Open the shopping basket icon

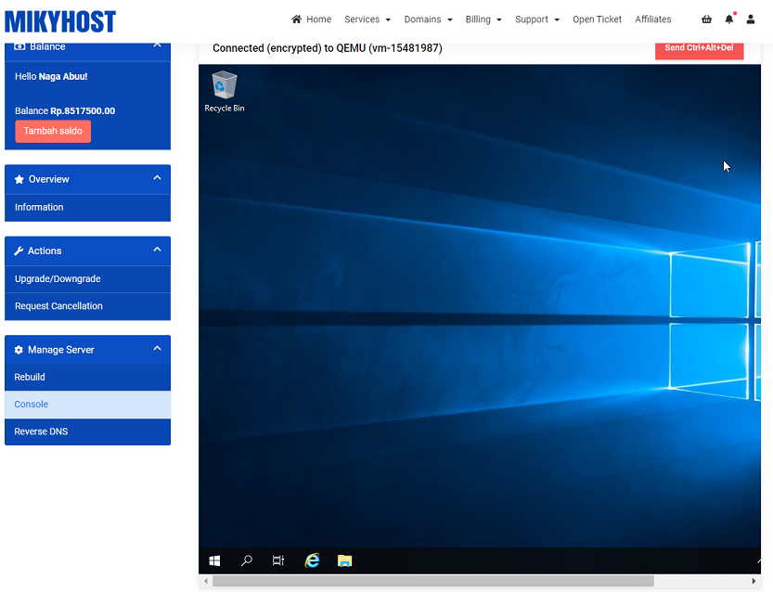(706, 19)
